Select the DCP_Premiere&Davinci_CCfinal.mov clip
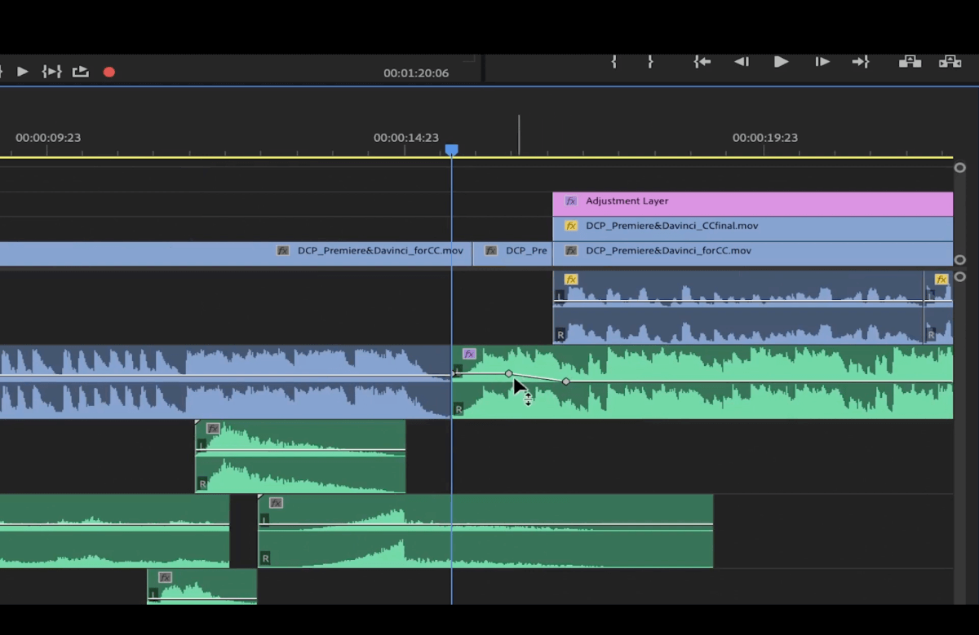The image size is (979, 635). (x=752, y=228)
